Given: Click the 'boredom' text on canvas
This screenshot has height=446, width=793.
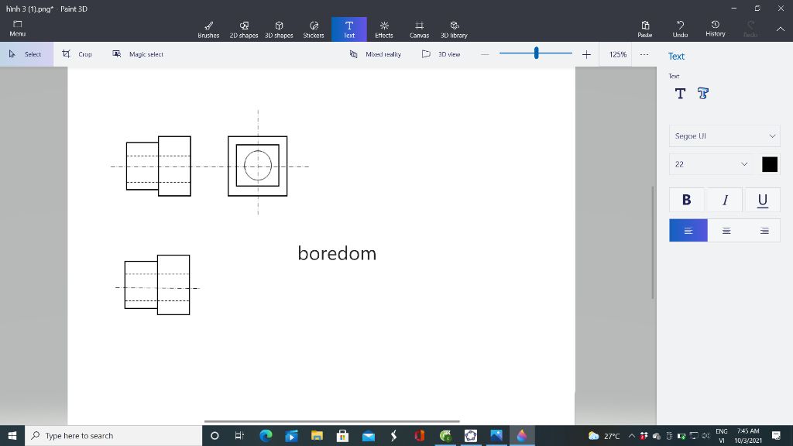Looking at the screenshot, I should [x=337, y=253].
